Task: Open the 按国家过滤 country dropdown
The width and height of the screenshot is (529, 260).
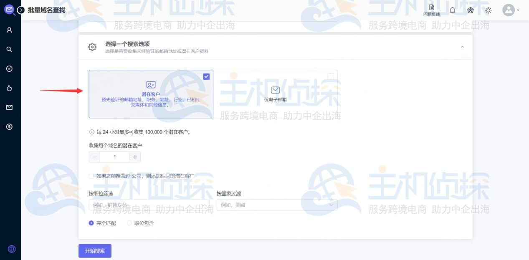Action: coord(276,205)
